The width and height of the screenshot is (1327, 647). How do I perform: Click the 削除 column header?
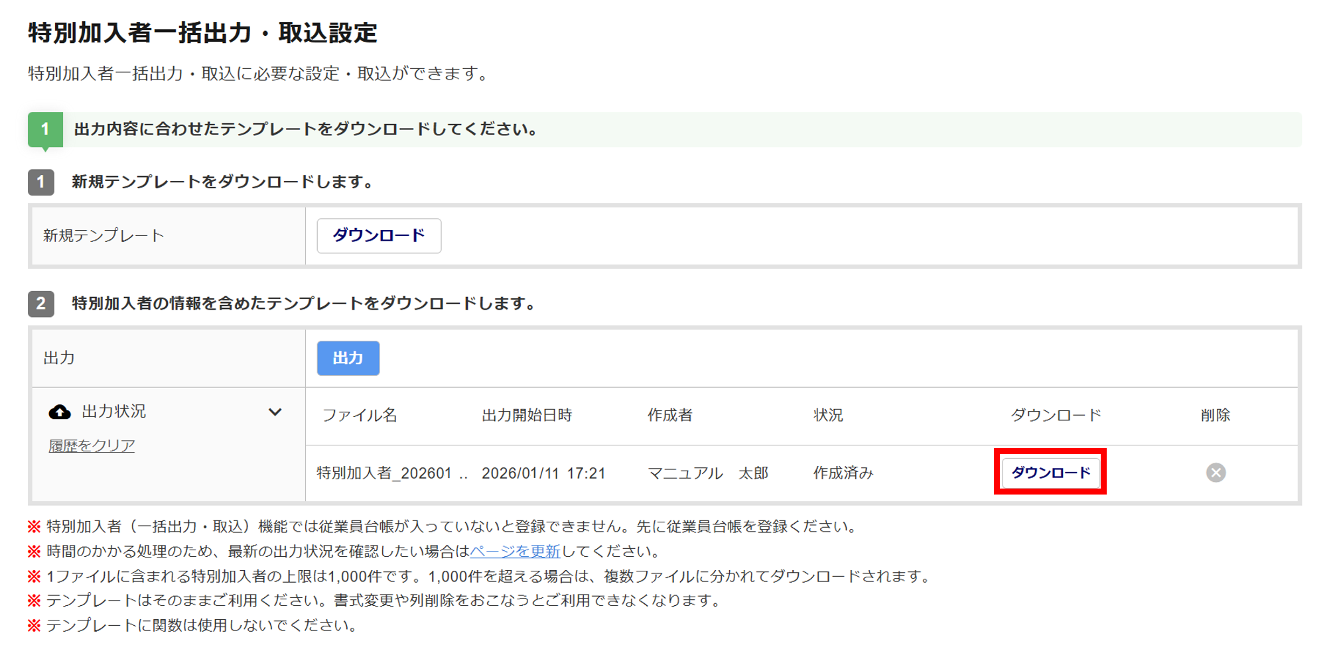1215,415
